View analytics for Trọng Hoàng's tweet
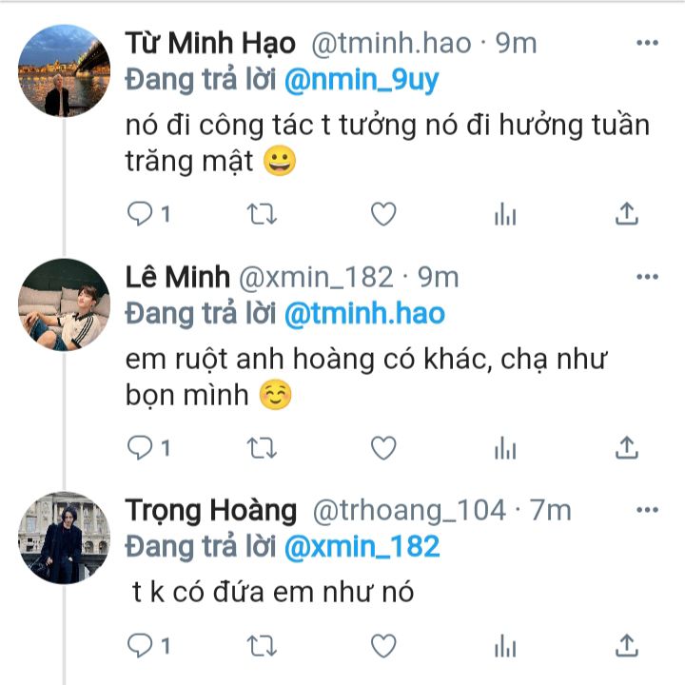Image resolution: width=685 pixels, height=685 pixels. [505, 646]
